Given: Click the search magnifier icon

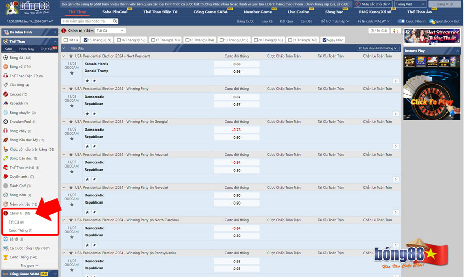Looking at the screenshot, I should [115, 21].
